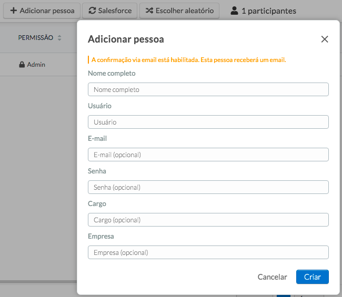The height and width of the screenshot is (297, 342).
Task: Click the blue Criar button
Action: pos(313,277)
